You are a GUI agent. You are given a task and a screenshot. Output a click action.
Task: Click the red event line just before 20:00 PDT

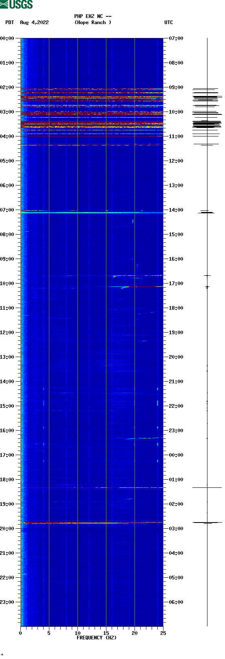click(x=92, y=523)
